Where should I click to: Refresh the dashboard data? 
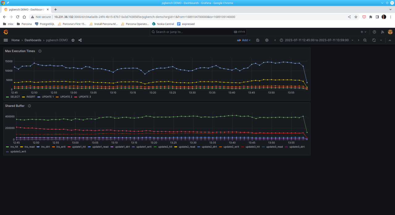(374, 40)
